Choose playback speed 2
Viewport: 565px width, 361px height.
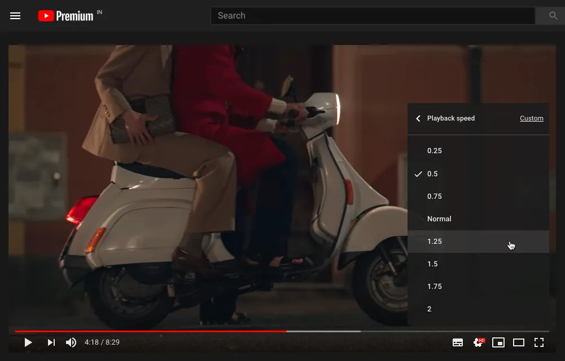point(429,309)
